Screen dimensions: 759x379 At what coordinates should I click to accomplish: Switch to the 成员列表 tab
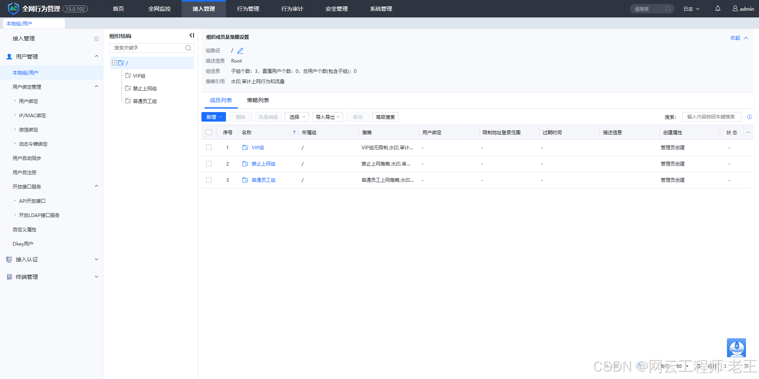221,100
